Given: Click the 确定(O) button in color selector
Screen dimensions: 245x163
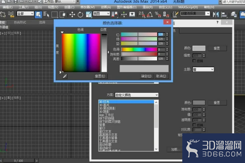Looking at the screenshot, I should click(146, 76).
